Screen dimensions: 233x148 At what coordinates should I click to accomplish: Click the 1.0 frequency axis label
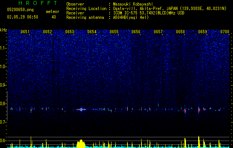pos(3,67)
